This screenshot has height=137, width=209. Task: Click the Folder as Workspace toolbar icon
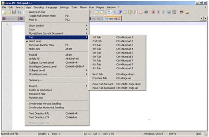pos(141,12)
